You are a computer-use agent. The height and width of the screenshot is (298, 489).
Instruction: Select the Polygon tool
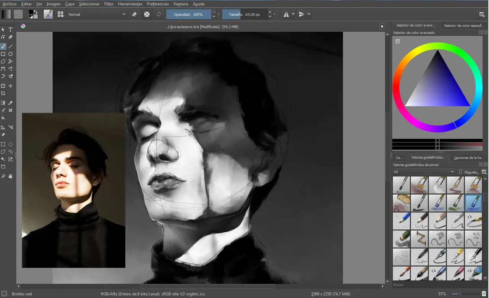click(3, 61)
